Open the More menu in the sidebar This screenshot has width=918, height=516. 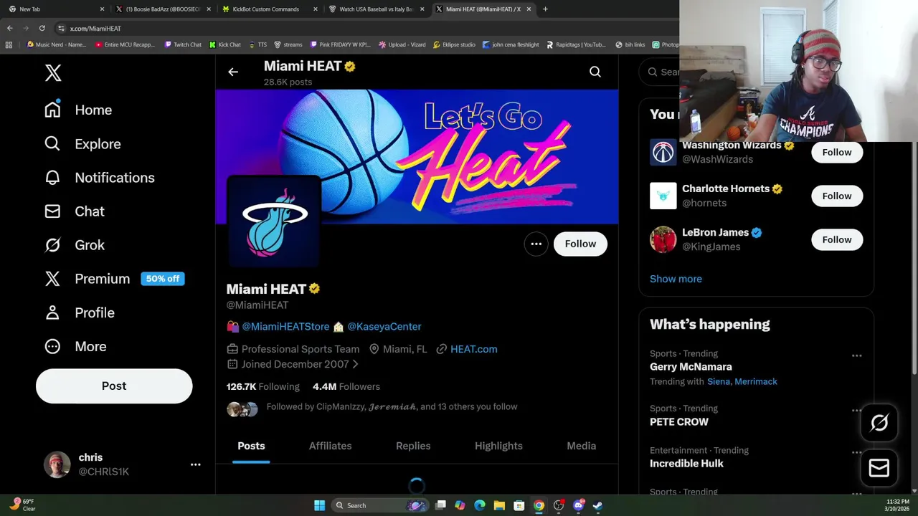75,346
